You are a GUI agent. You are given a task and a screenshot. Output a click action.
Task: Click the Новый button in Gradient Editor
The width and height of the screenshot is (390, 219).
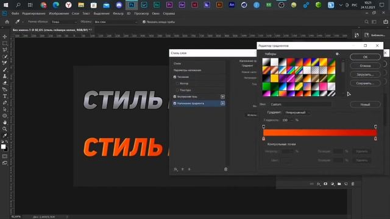[365, 105]
